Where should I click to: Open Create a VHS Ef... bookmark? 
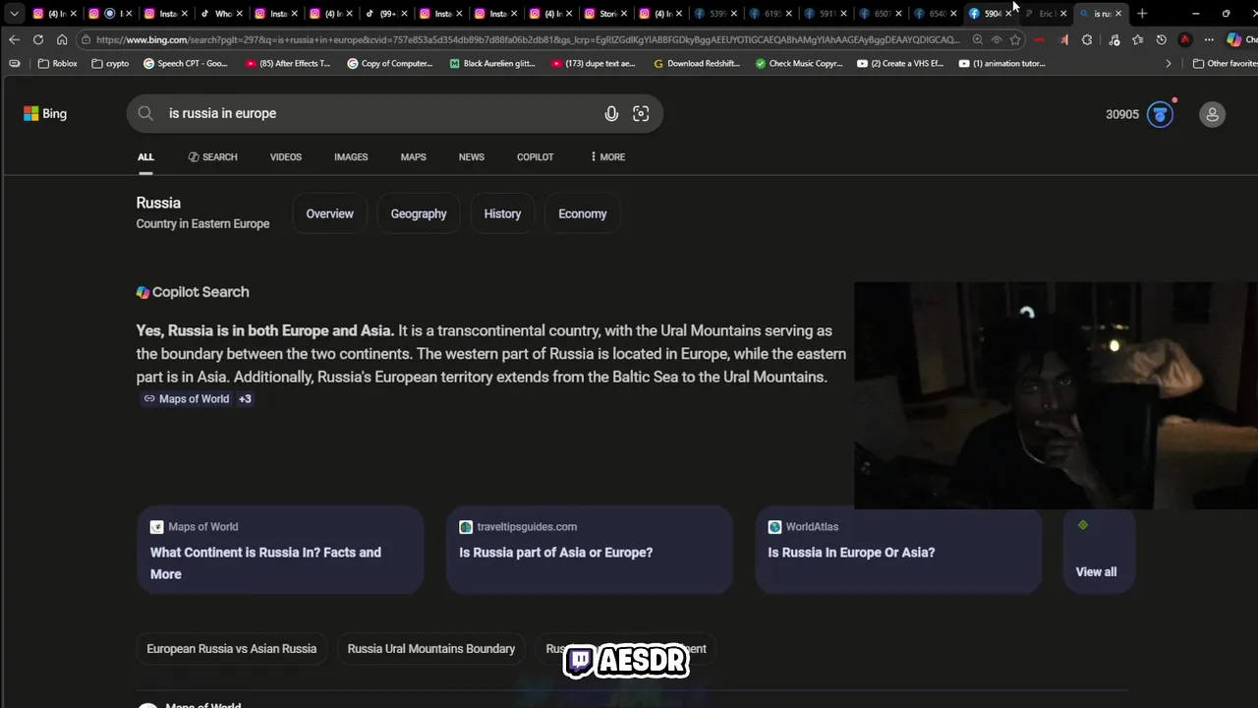[x=900, y=64]
